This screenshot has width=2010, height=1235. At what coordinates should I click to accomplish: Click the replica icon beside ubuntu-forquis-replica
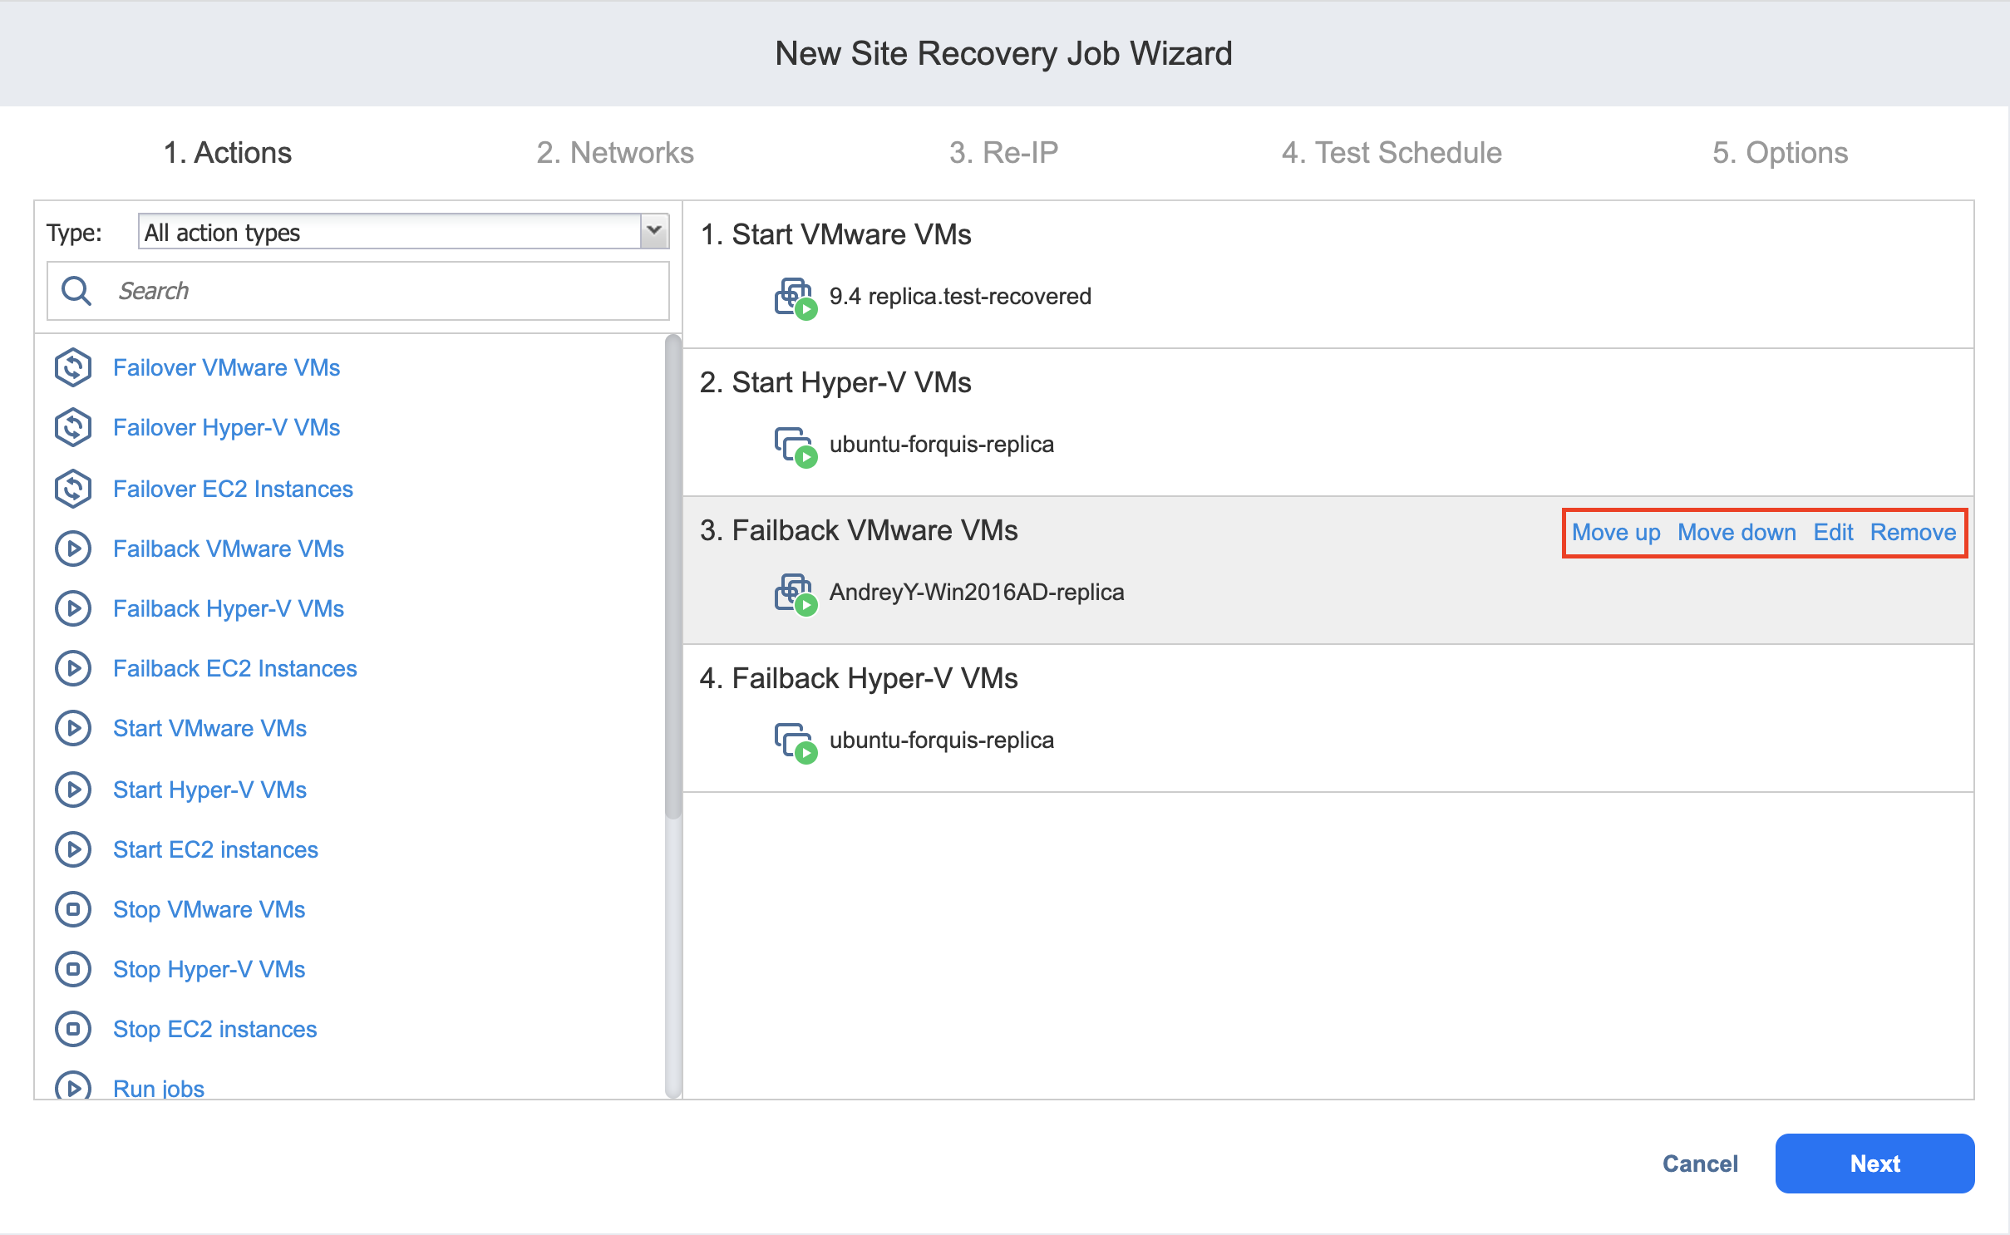796,444
